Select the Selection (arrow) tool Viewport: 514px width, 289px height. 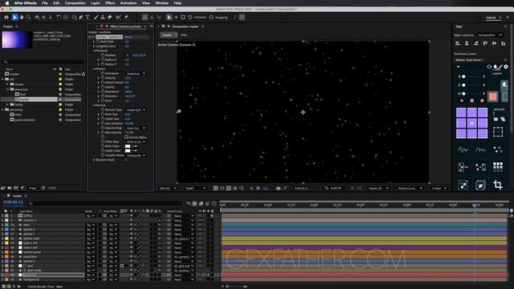coord(14,17)
